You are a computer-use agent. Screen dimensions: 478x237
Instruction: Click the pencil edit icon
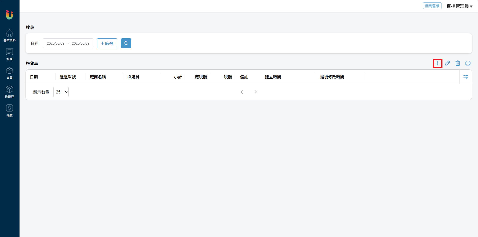click(448, 63)
